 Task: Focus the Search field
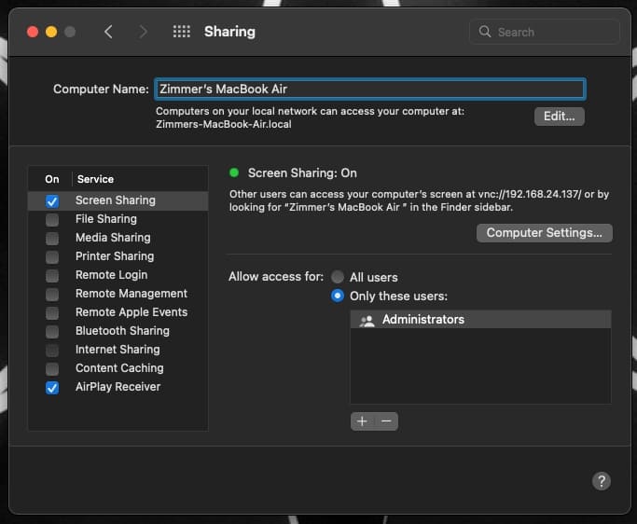pos(545,32)
